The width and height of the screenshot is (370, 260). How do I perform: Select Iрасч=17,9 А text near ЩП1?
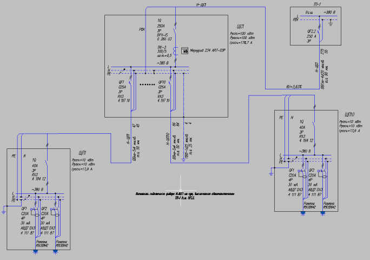pos(82,169)
